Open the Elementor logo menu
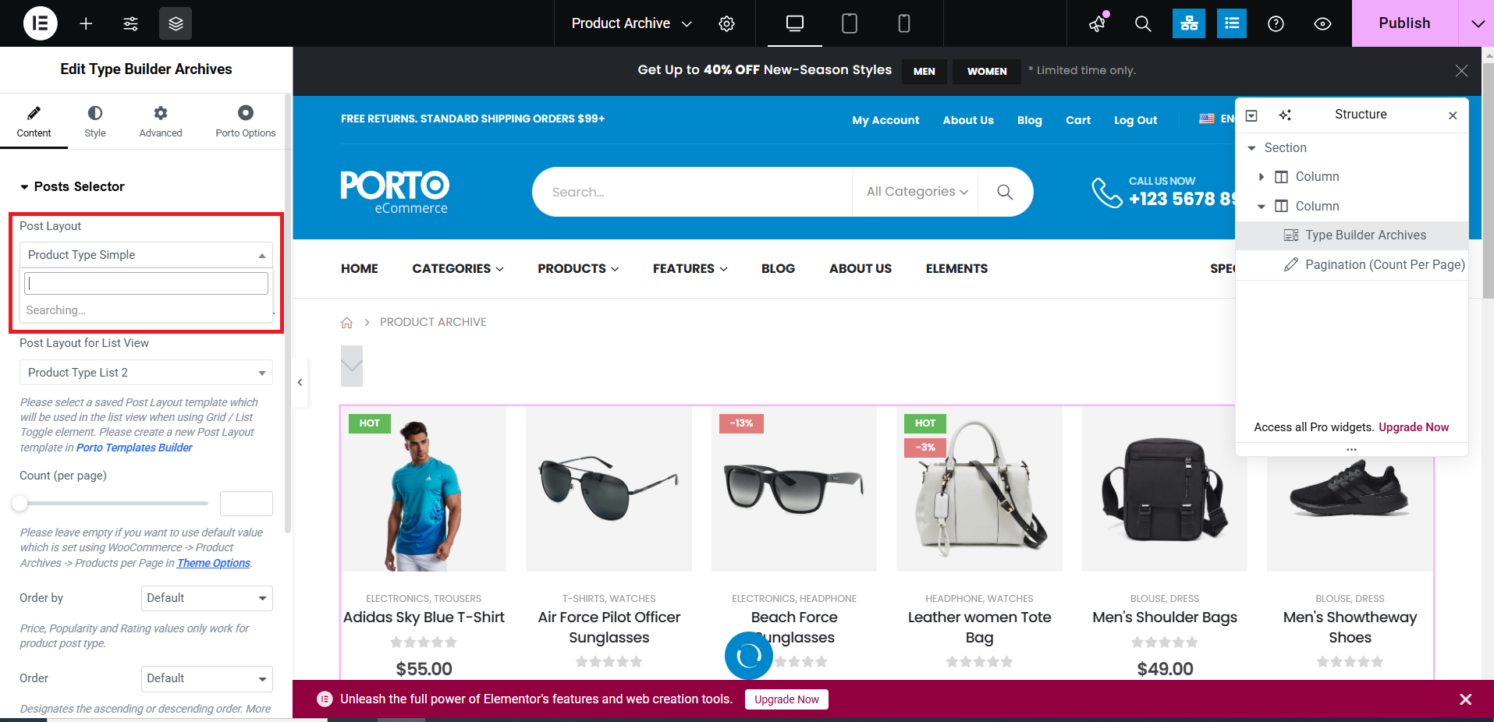The image size is (1494, 722). click(x=40, y=23)
